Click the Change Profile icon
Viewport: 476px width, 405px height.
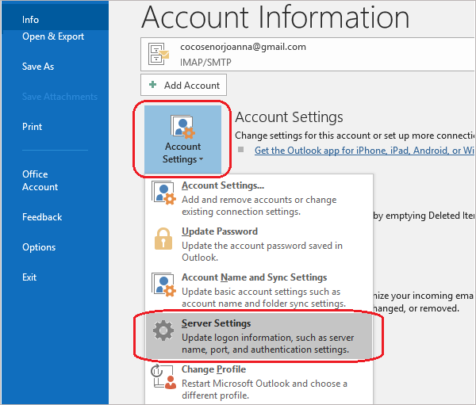pyautogui.click(x=163, y=376)
